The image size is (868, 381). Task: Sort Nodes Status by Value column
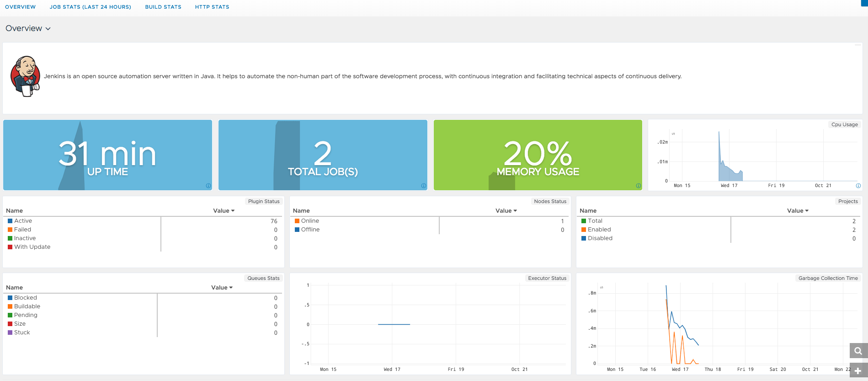(x=506, y=211)
